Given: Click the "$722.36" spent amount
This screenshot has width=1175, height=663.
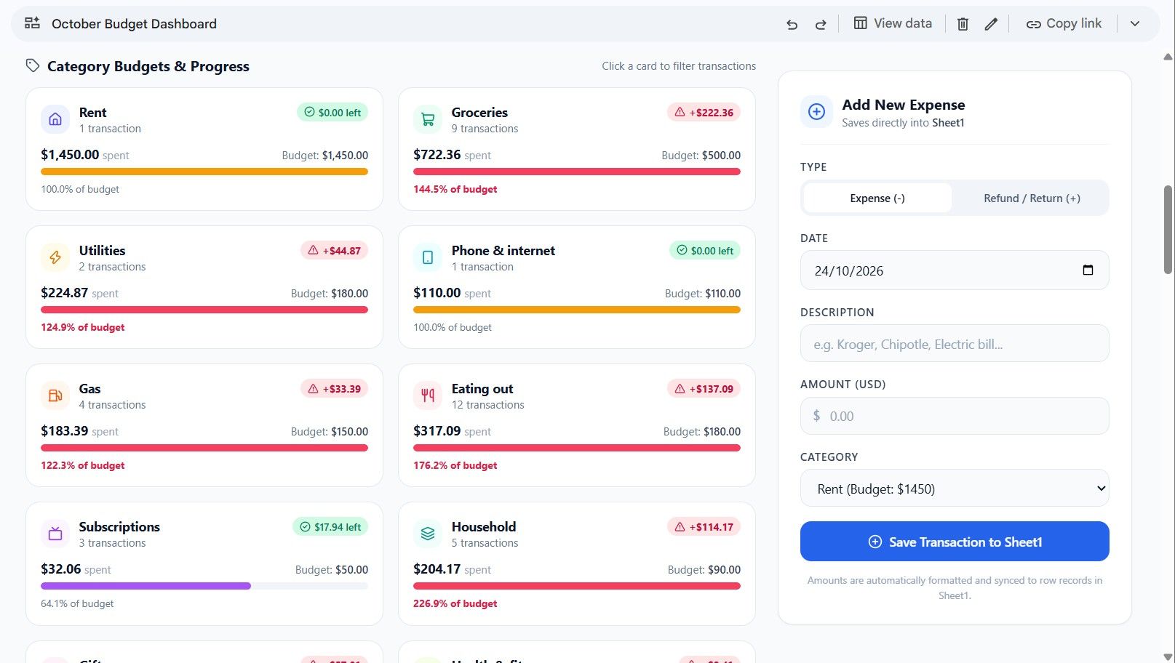Looking at the screenshot, I should (x=437, y=155).
